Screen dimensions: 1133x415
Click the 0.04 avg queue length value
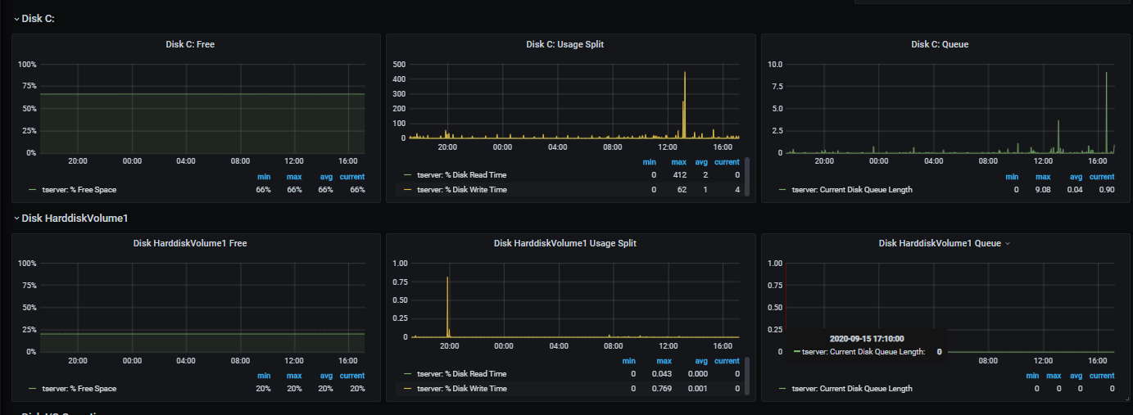(1075, 190)
